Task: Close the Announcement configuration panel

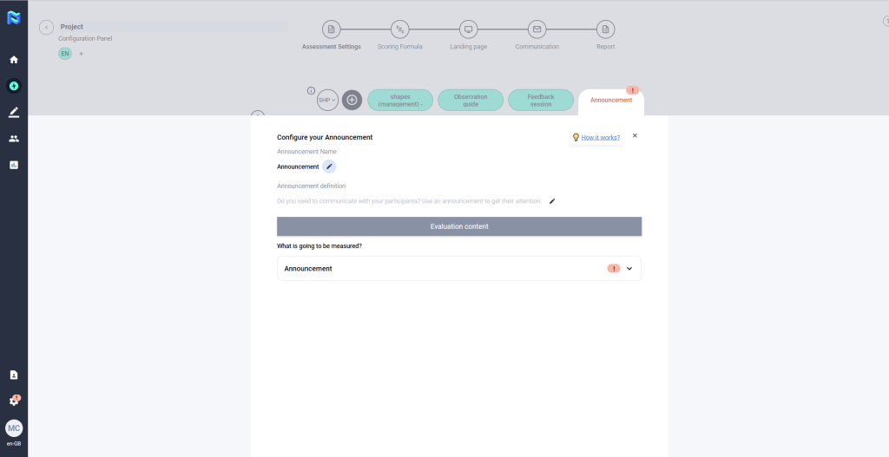Action: point(635,135)
